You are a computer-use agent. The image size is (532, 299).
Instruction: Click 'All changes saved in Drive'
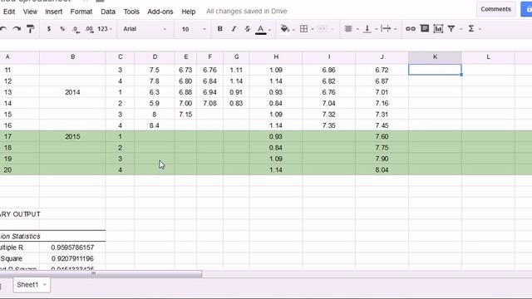click(x=247, y=11)
